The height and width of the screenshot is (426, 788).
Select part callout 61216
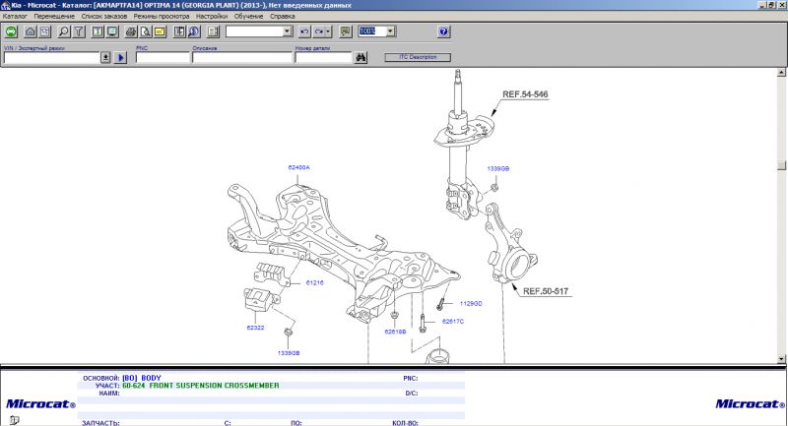click(314, 282)
